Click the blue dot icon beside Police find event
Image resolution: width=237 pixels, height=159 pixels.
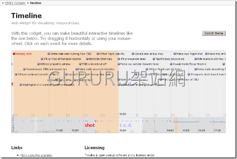point(206,54)
